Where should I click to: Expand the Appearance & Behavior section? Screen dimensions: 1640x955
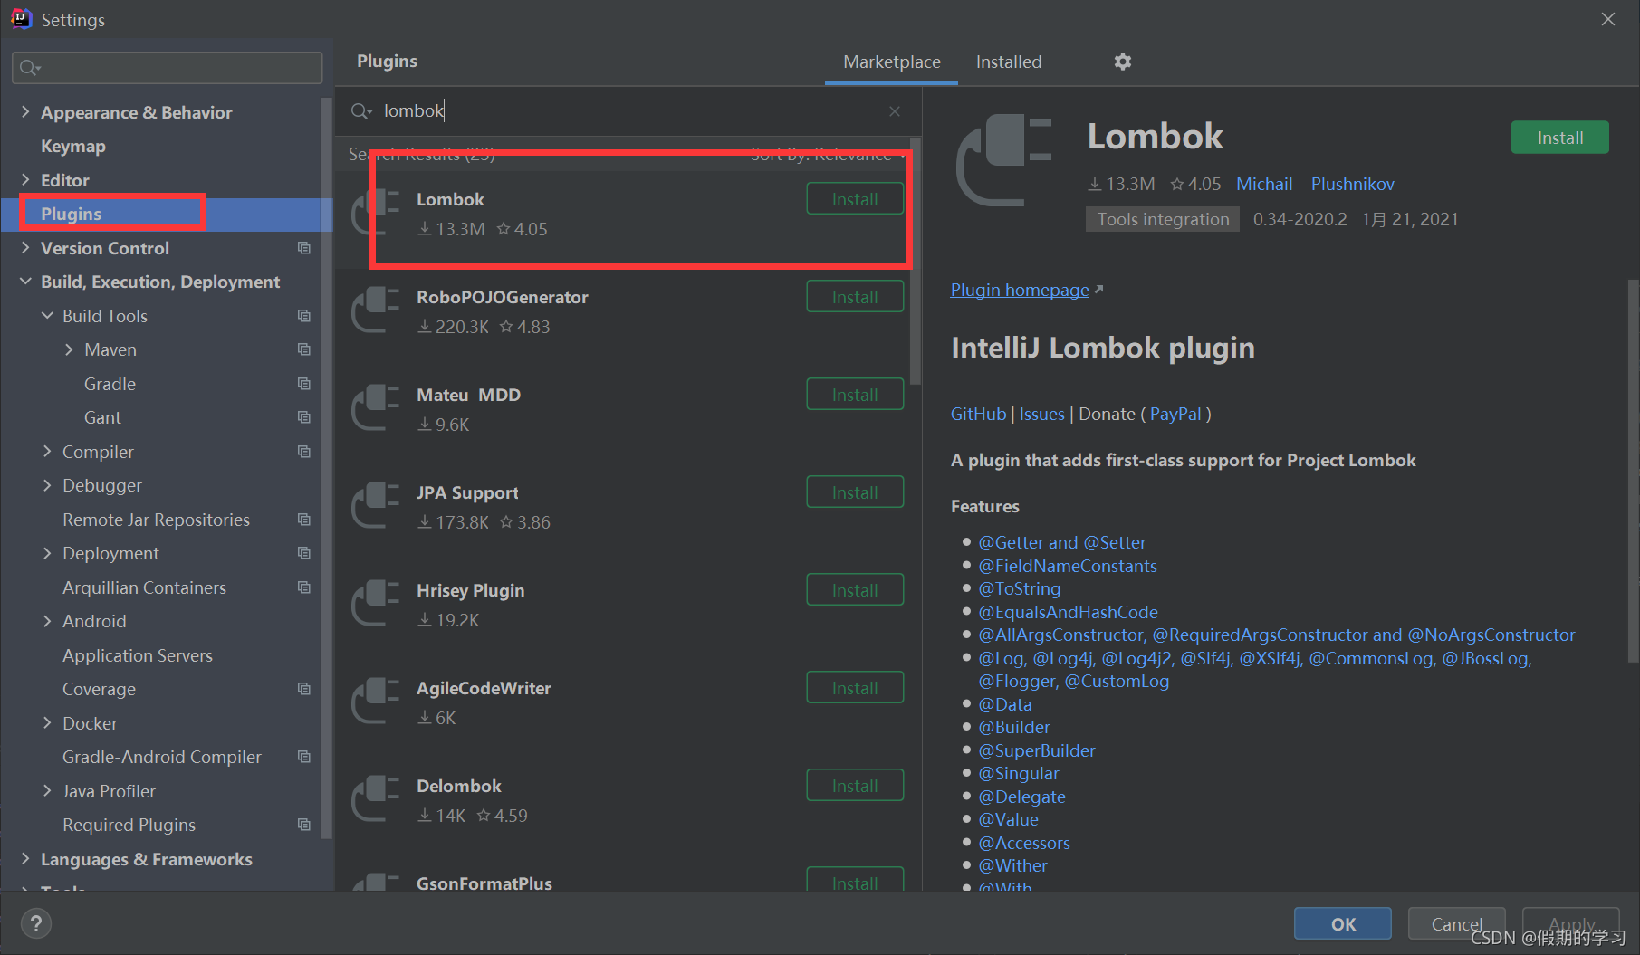click(x=25, y=111)
